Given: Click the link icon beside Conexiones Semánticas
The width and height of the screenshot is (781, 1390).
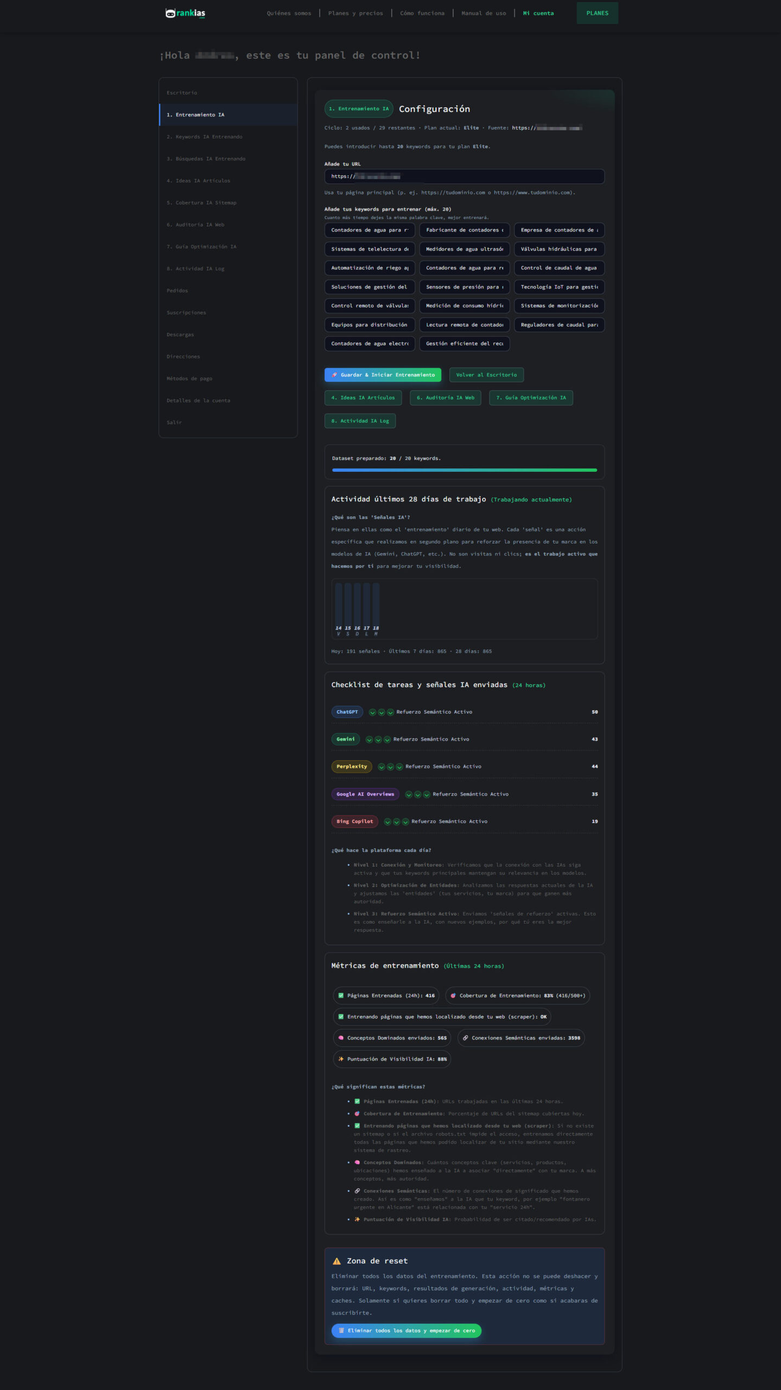Looking at the screenshot, I should pyautogui.click(x=465, y=1038).
